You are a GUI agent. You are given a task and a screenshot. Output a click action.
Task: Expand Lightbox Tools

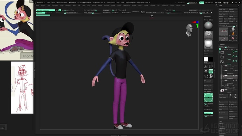tap(228, 23)
